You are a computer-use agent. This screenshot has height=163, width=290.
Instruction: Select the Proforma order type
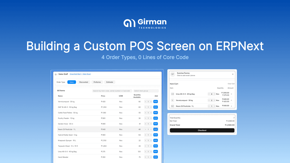pyautogui.click(x=97, y=82)
